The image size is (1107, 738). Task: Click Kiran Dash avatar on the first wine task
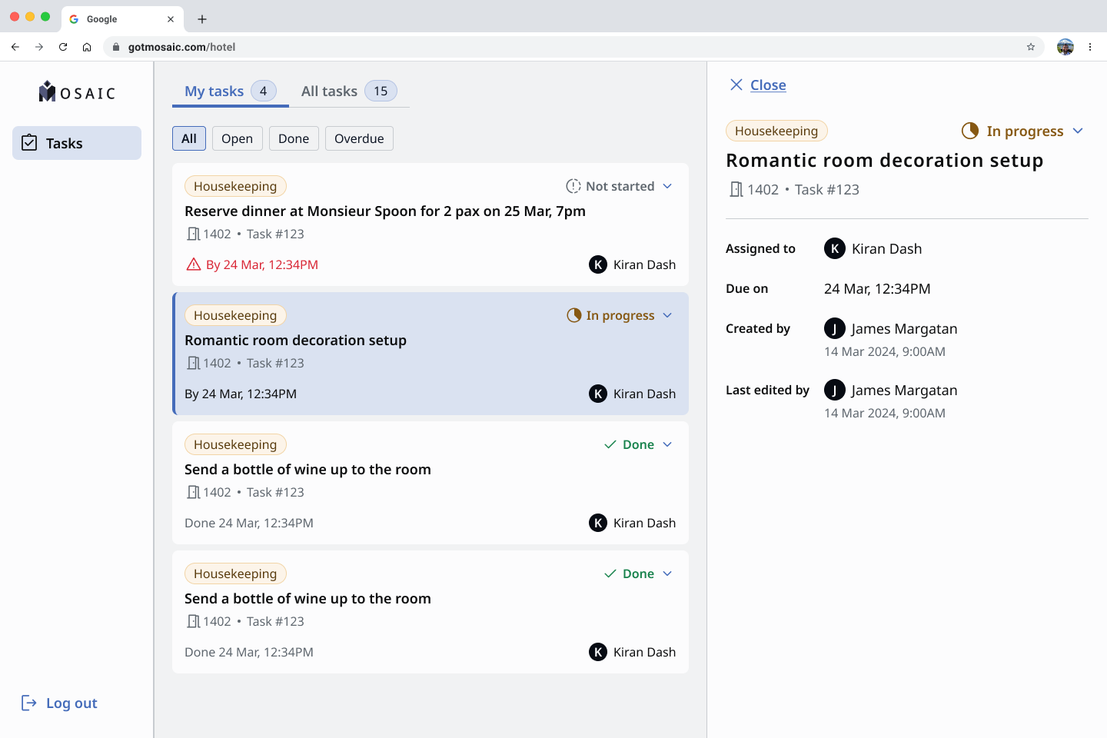click(598, 523)
